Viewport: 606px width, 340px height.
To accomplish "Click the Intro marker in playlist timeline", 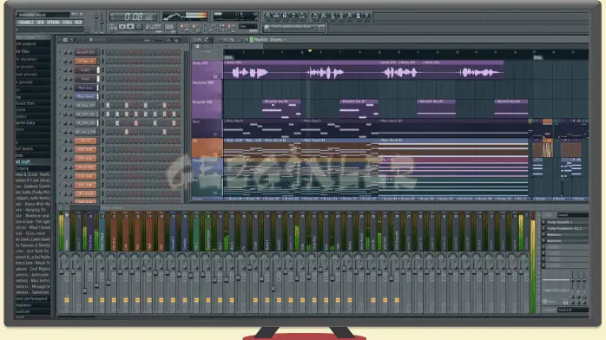I will click(228, 57).
